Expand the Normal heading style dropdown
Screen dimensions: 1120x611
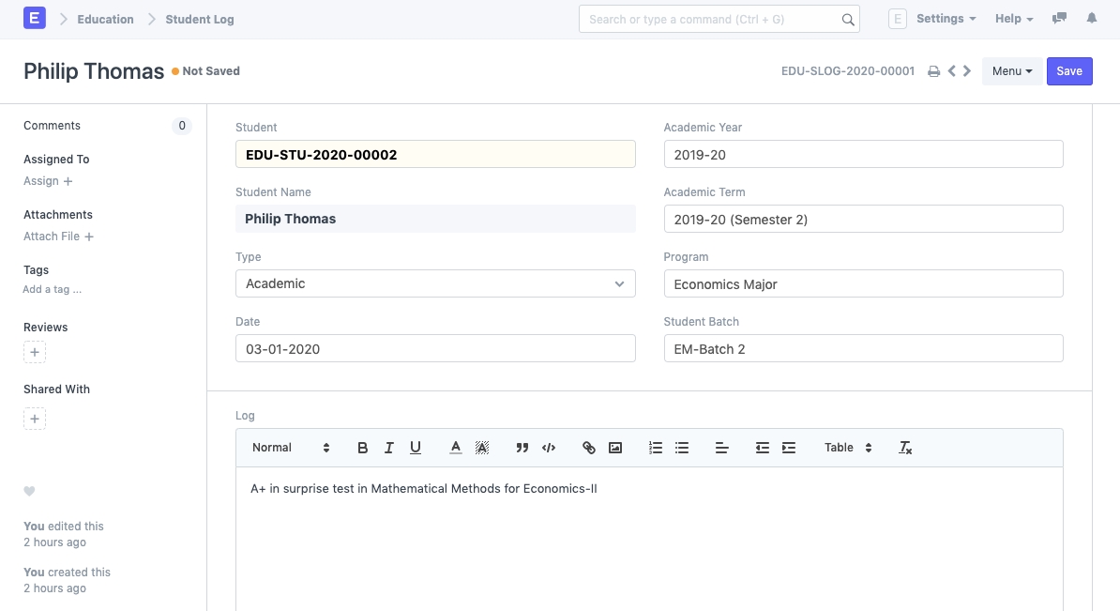click(x=291, y=448)
